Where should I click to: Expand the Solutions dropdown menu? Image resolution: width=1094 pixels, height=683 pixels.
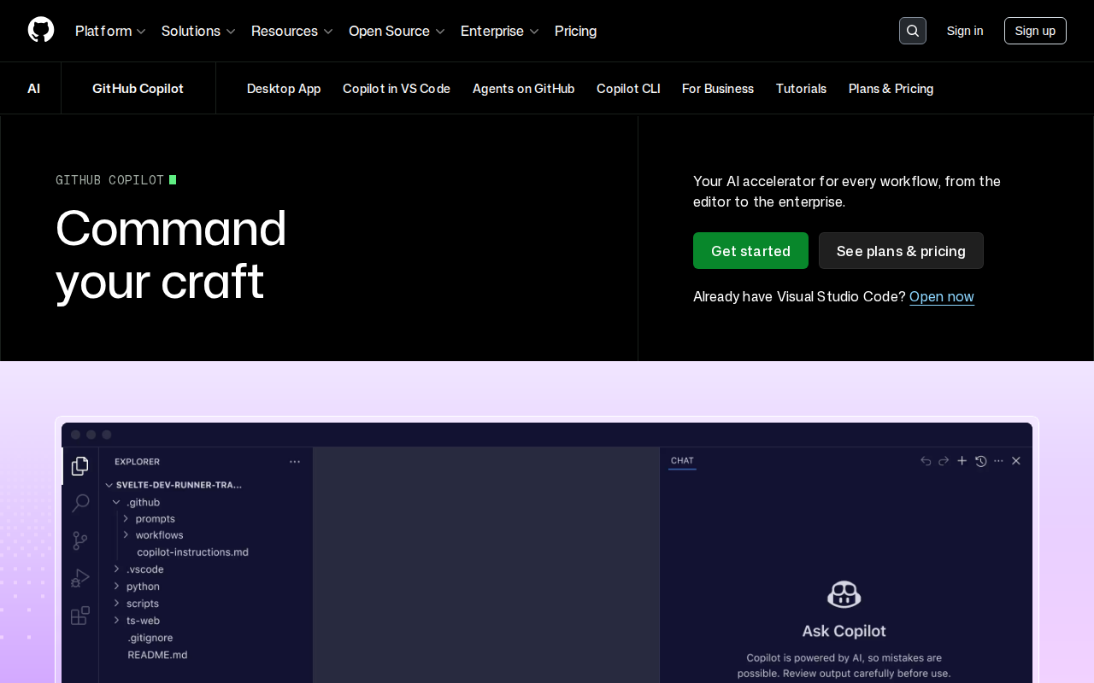tap(198, 31)
